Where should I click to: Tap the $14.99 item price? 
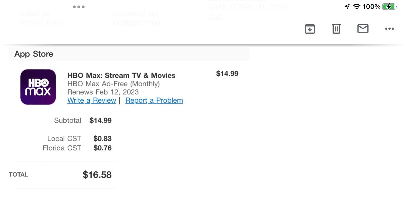(227, 74)
